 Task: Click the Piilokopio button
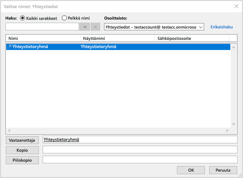pos(22,160)
